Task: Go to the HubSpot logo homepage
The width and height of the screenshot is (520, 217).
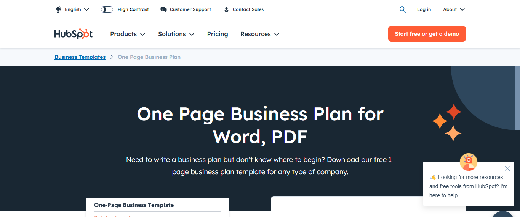Action: pos(74,34)
